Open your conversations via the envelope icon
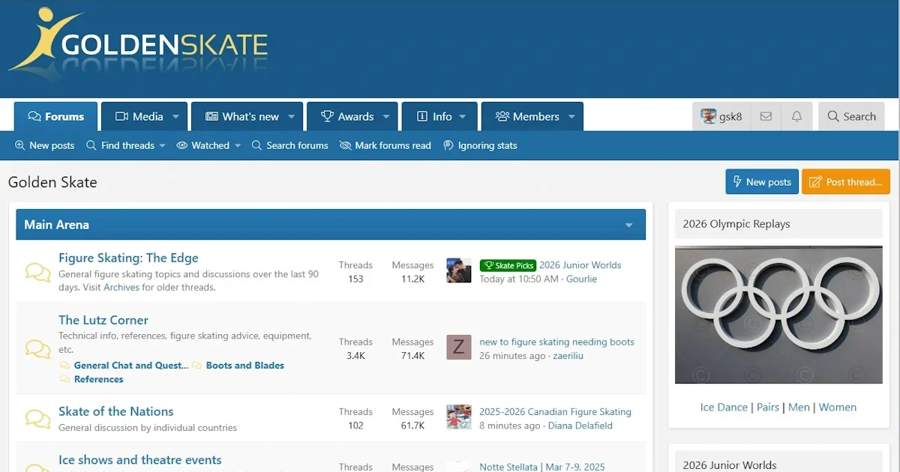Screen dimensions: 900x472 (x=766, y=116)
